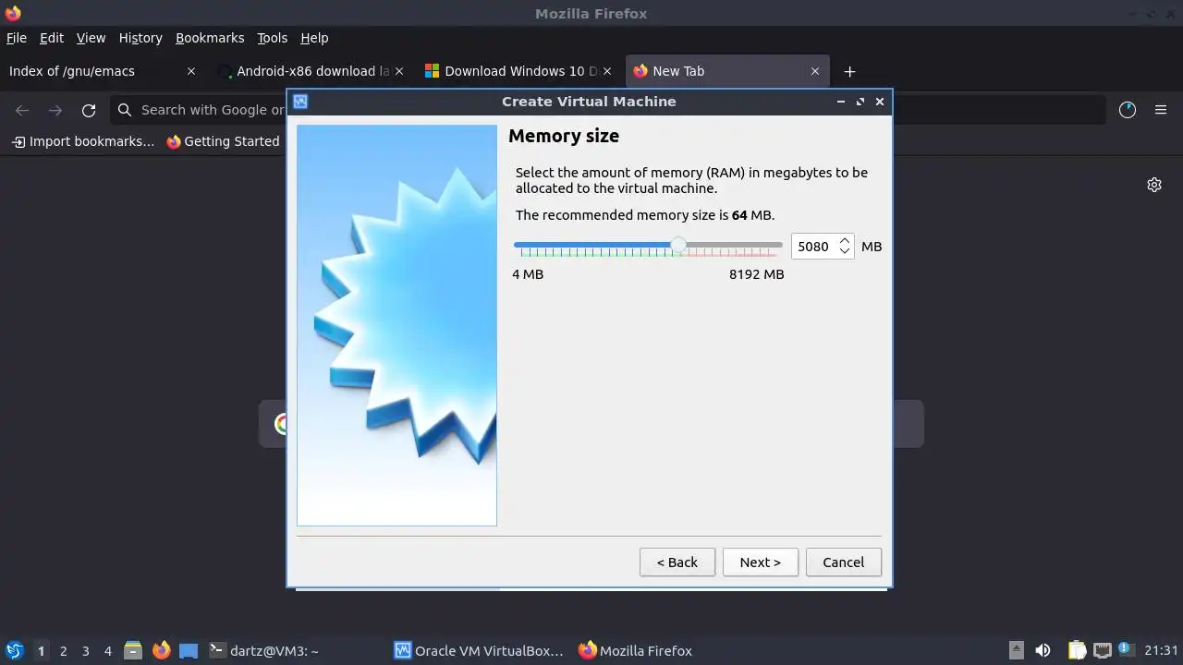Open the Import bookmarks bookmark item
The image size is (1183, 665).
point(83,141)
